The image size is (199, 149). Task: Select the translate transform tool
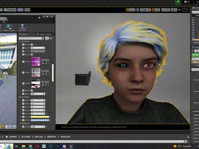tap(127, 10)
